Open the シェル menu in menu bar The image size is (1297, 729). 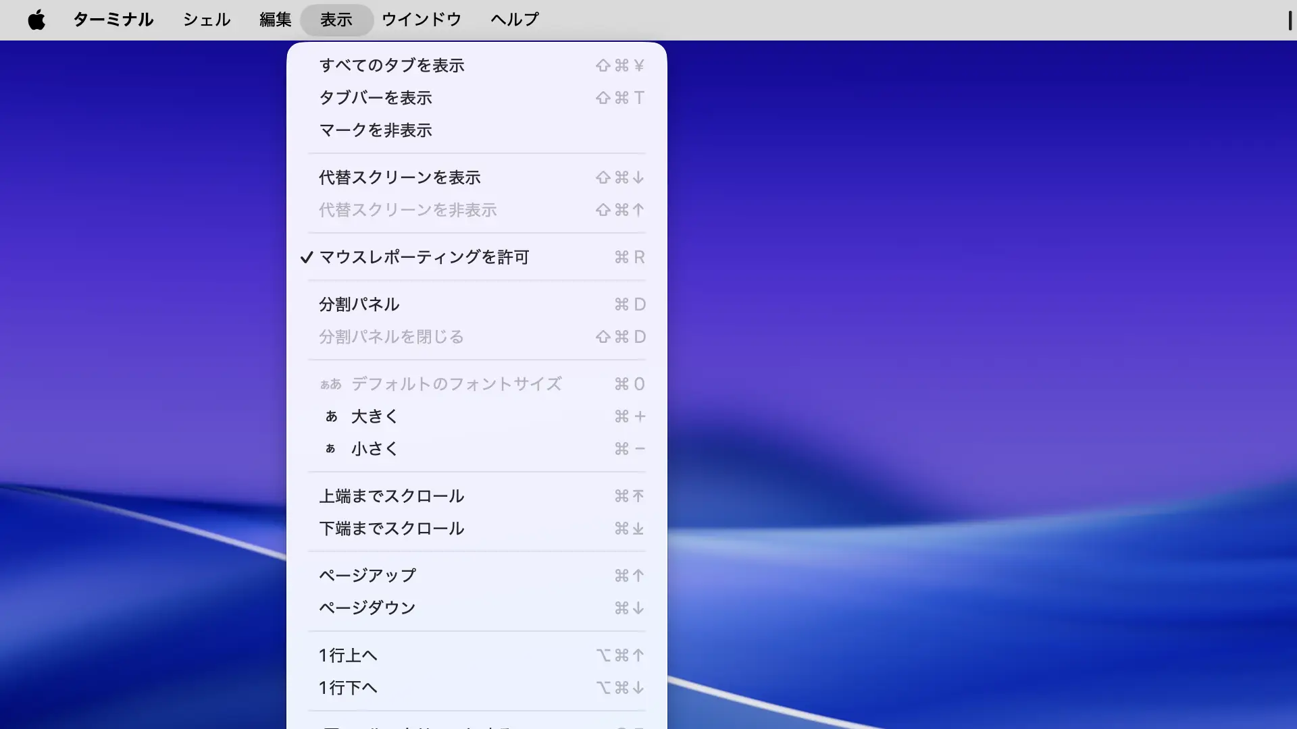pos(207,20)
